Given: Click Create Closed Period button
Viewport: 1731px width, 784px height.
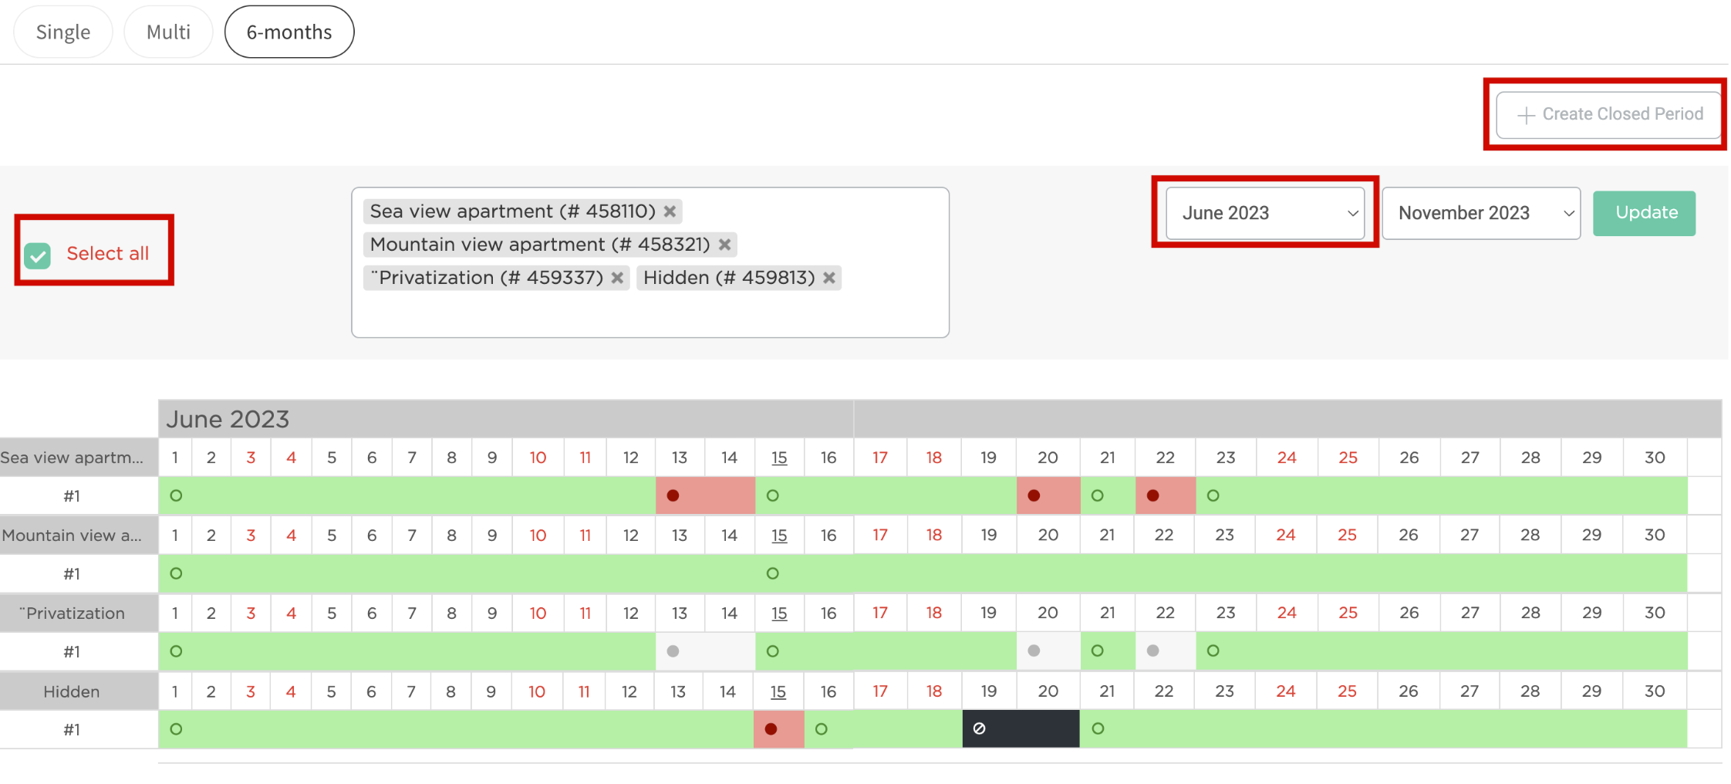Looking at the screenshot, I should pyautogui.click(x=1608, y=114).
